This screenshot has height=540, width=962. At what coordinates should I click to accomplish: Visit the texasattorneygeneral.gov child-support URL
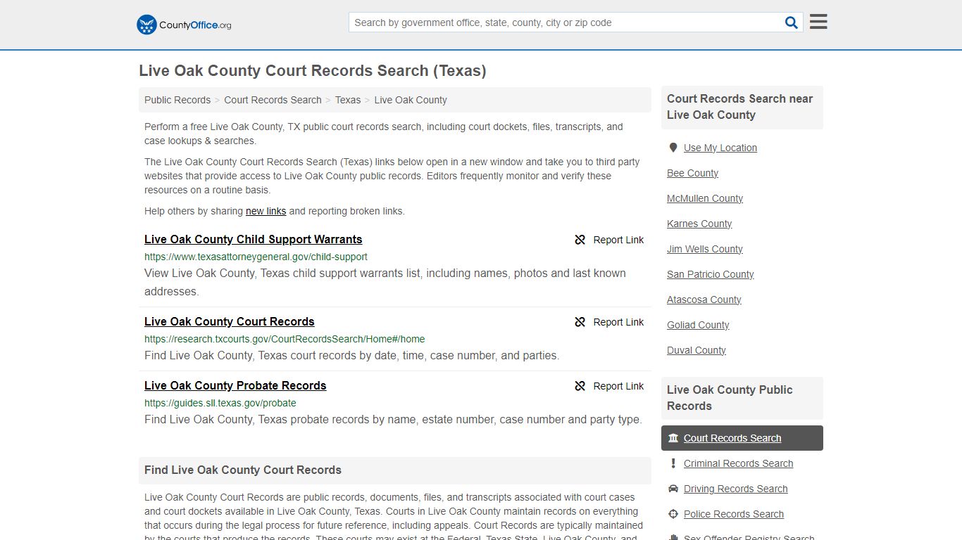[256, 257]
